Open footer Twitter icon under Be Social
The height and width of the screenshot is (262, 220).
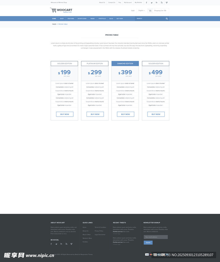coord(56,244)
